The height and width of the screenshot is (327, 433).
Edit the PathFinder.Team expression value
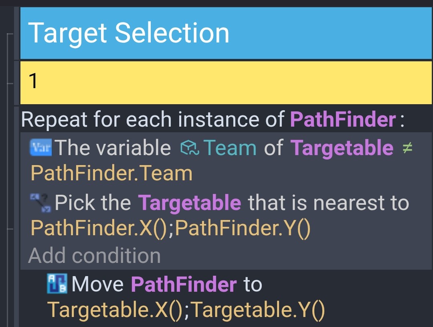(111, 173)
